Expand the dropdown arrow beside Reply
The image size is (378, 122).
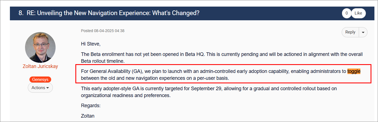[x=363, y=32]
